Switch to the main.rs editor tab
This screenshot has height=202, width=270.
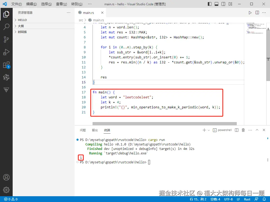pos(89,13)
